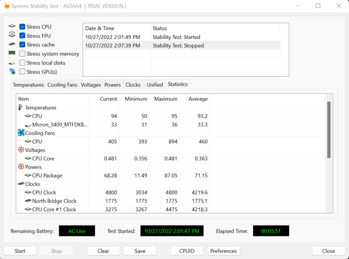Click the Minimum column header
Viewport: 349px width, 259px height.
point(134,99)
